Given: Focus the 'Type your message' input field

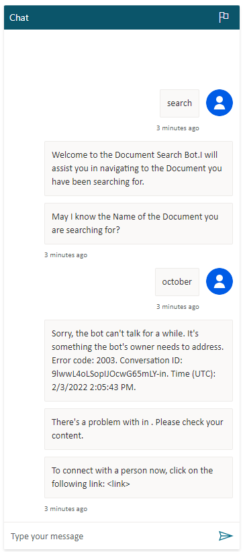Looking at the screenshot, I should [111, 536].
